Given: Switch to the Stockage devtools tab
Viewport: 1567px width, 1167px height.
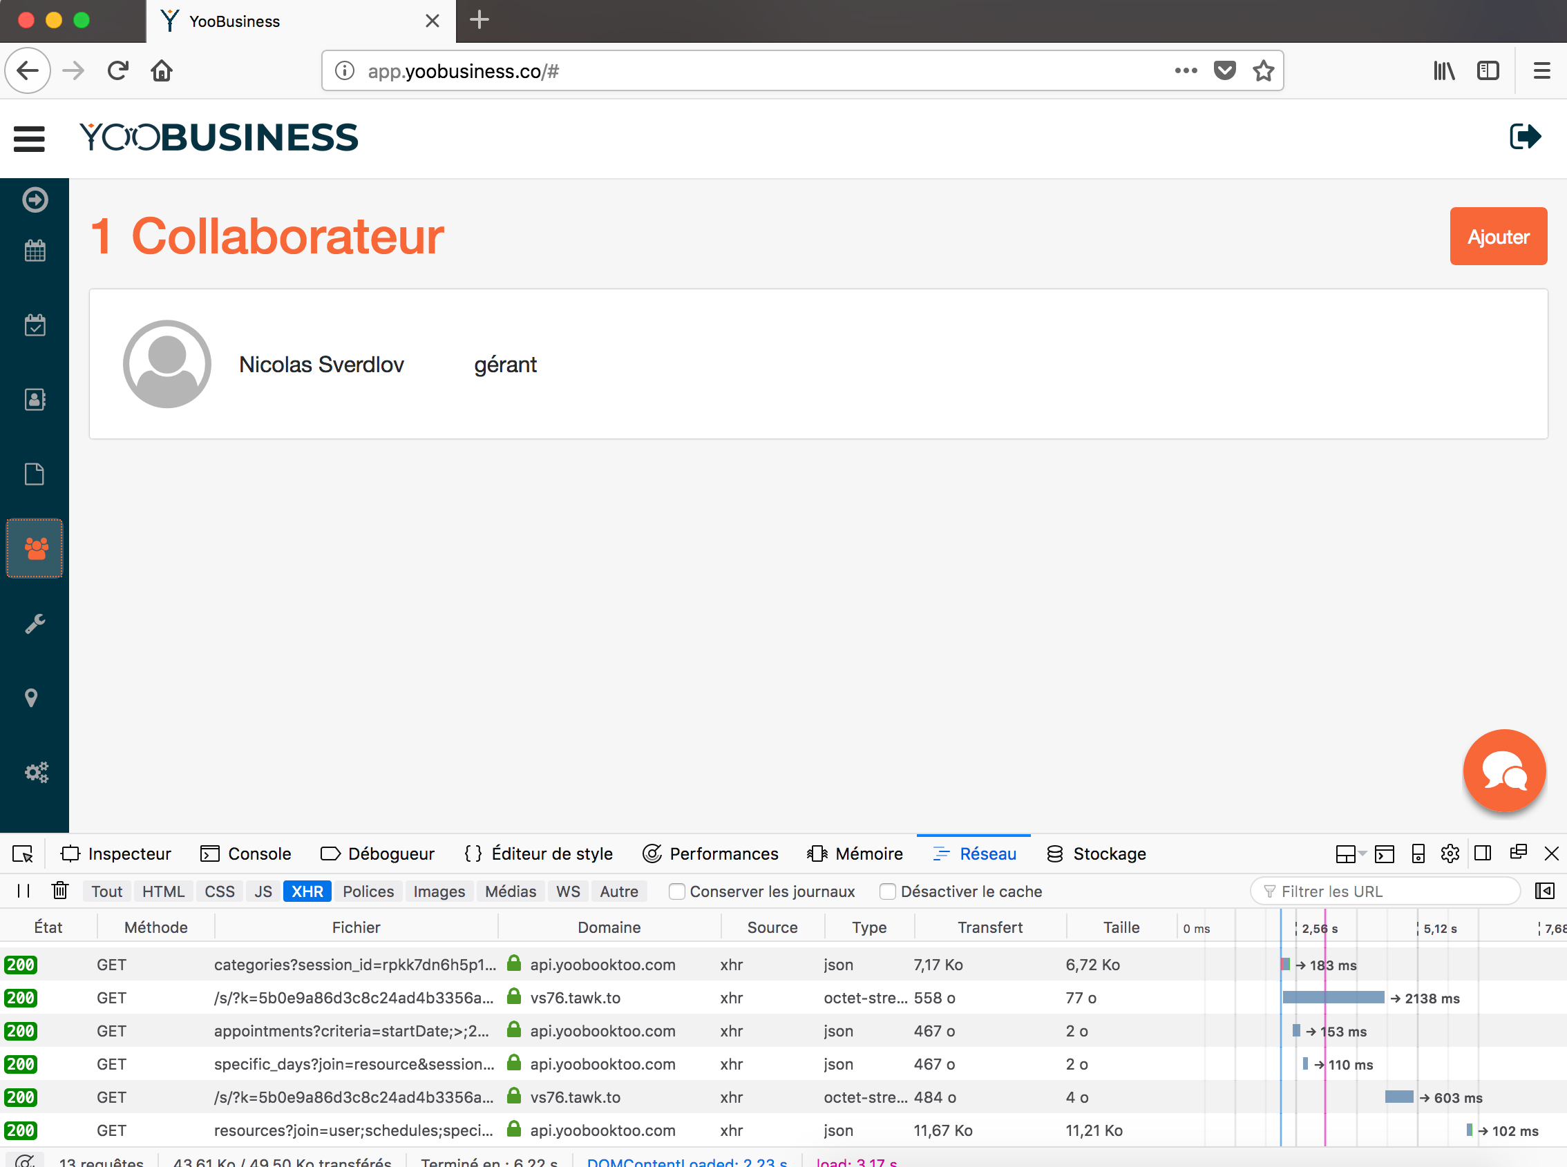Looking at the screenshot, I should pos(1096,853).
